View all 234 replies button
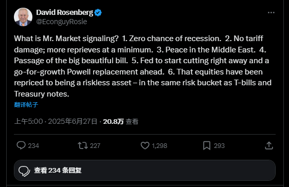This screenshot has width=289, height=187. [144, 170]
